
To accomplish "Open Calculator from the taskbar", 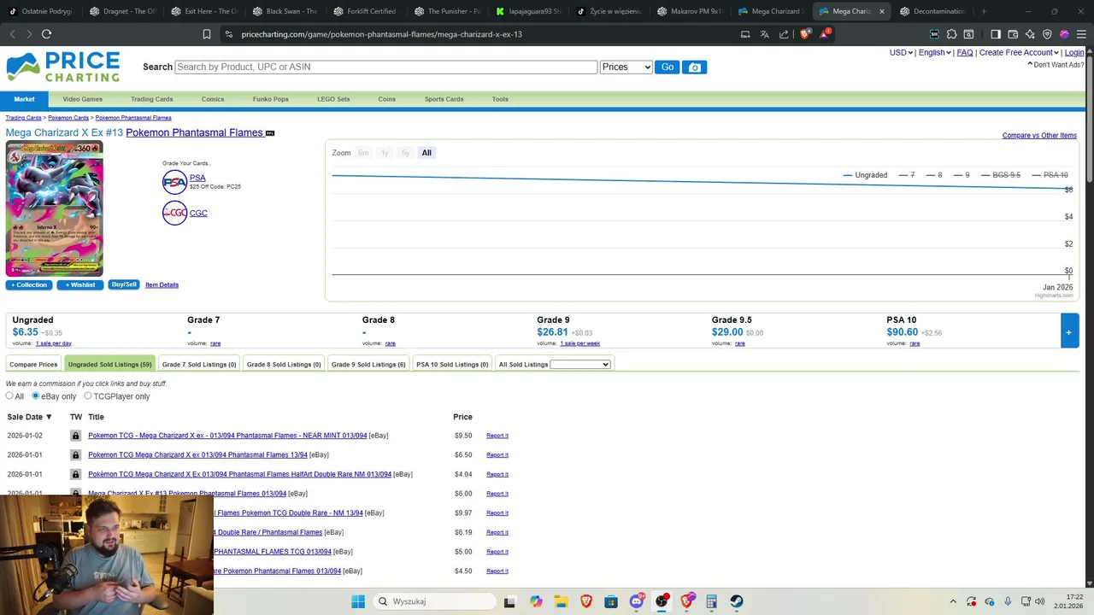I will 711,601.
